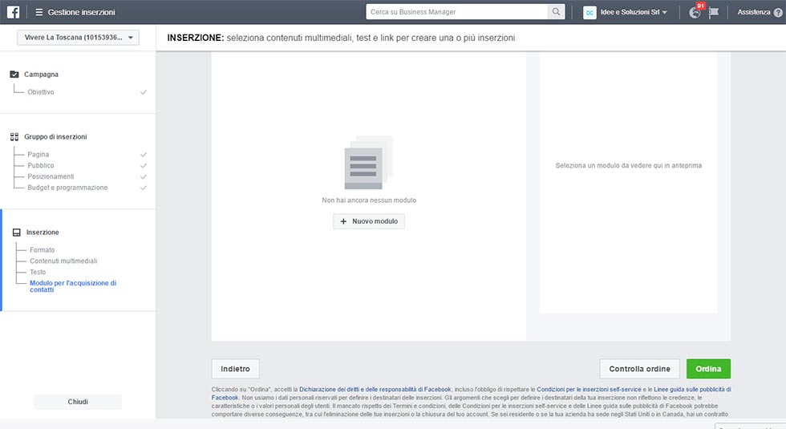This screenshot has height=429, width=786.
Task: Click the Gestione inserzioni title
Action: pyautogui.click(x=81, y=12)
